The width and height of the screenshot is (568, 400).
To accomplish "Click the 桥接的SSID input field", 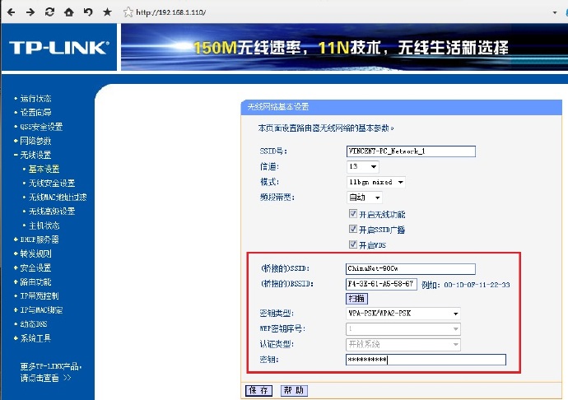I will click(x=411, y=268).
